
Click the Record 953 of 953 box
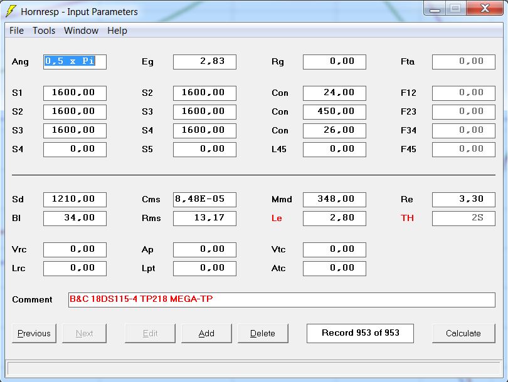(360, 334)
